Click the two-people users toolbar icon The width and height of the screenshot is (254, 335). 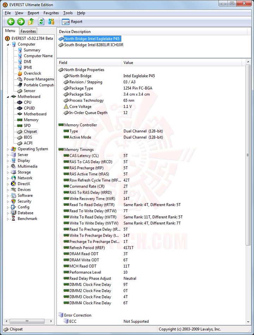(x=51, y=22)
